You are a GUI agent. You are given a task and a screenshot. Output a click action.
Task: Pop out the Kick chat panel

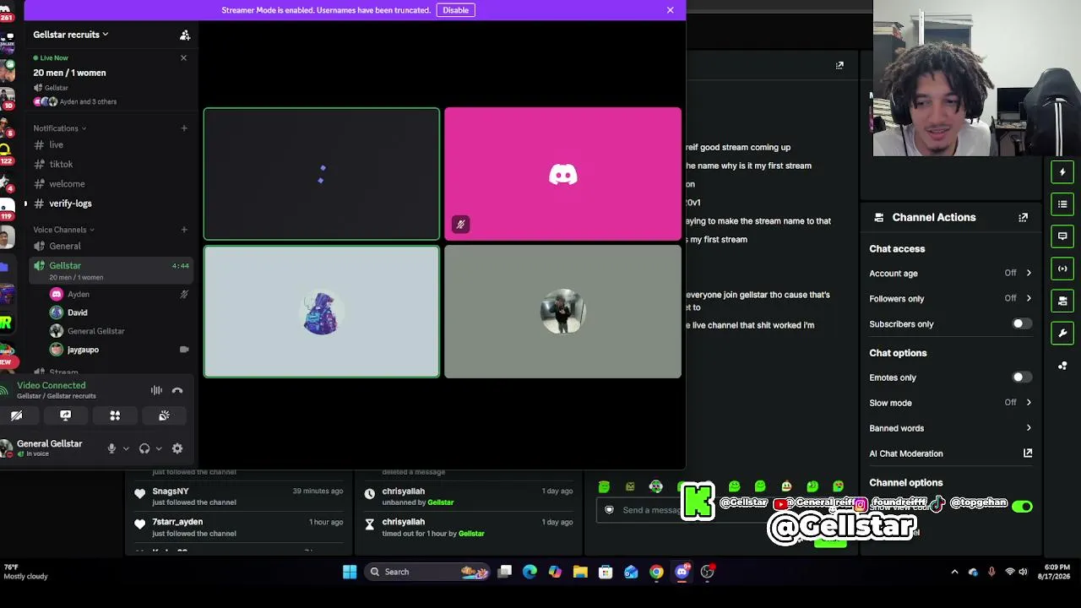(x=839, y=65)
